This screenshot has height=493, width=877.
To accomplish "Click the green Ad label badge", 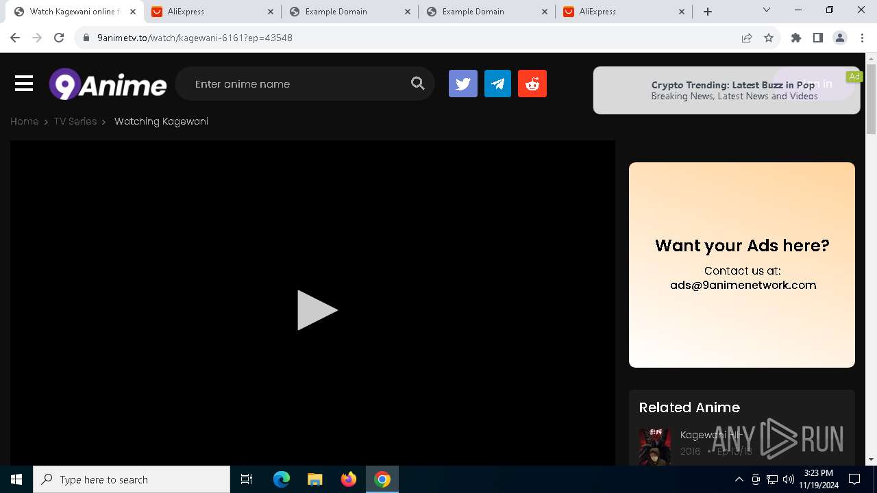I will tap(854, 77).
